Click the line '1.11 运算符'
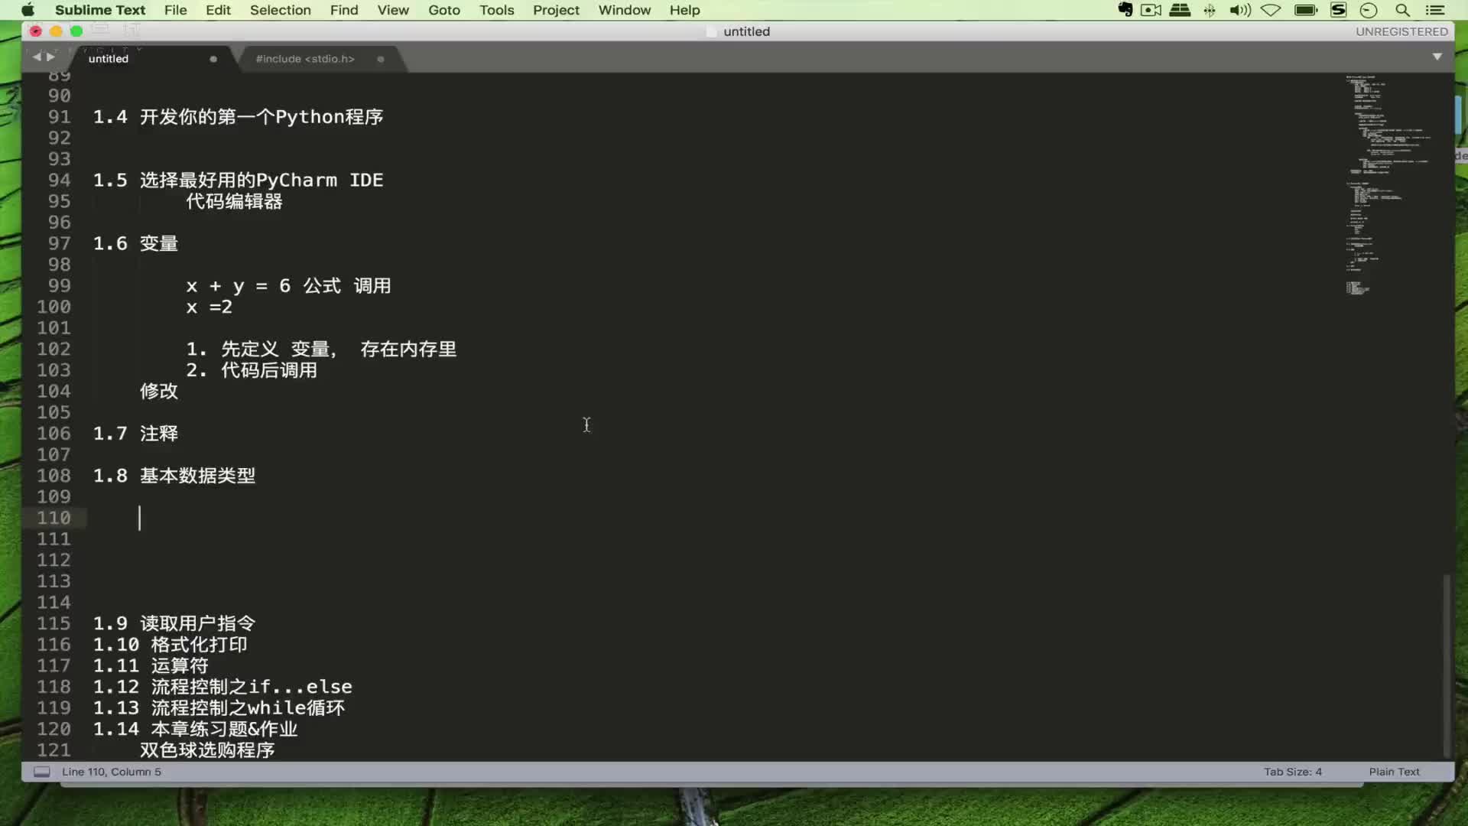The image size is (1468, 826). point(151,666)
